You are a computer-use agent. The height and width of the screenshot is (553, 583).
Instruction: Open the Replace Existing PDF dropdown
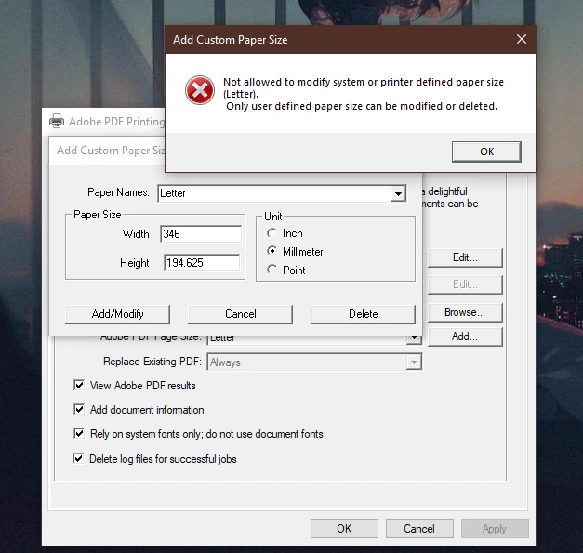click(414, 362)
